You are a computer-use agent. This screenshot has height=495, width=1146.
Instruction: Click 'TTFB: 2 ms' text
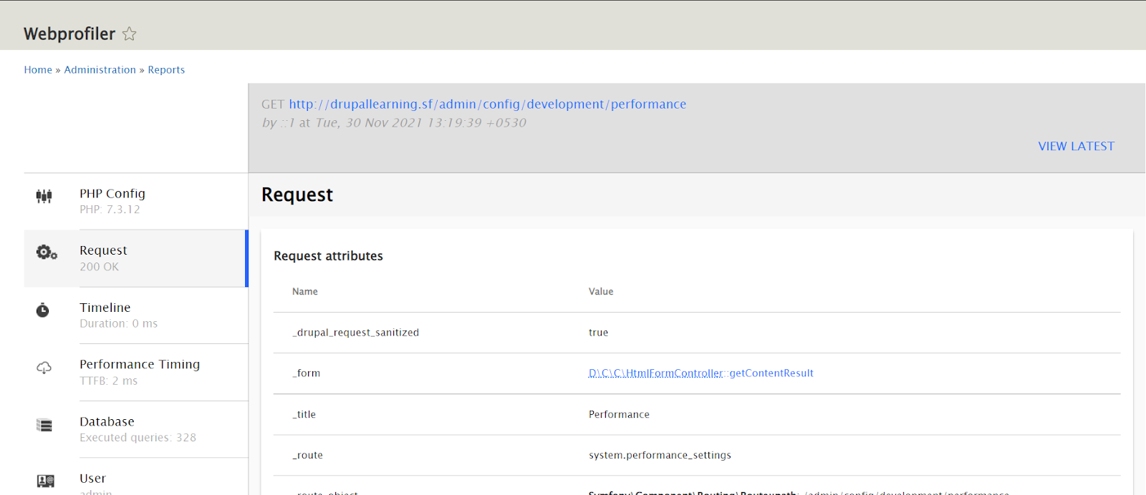point(109,381)
